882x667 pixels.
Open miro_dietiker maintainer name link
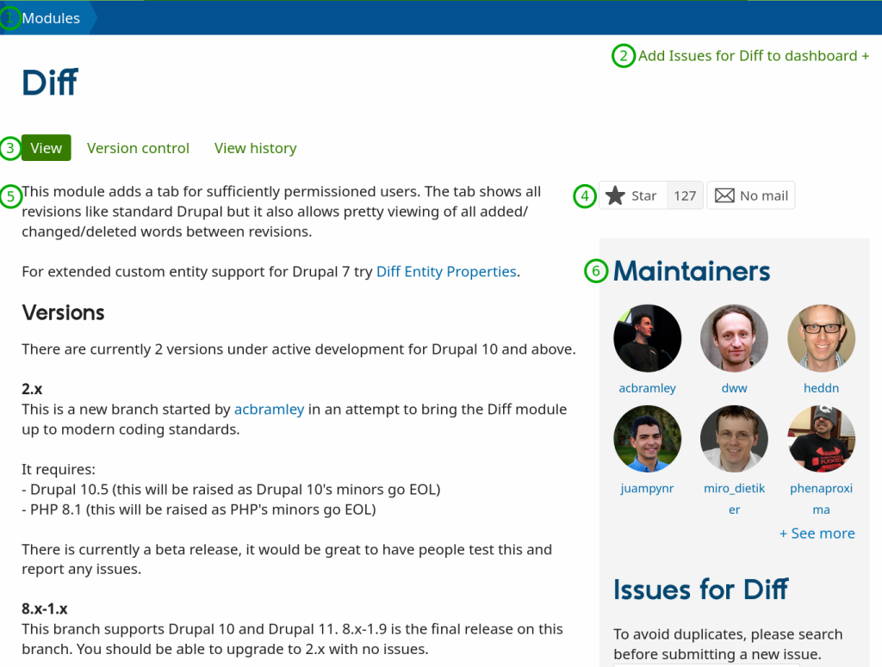(x=734, y=499)
